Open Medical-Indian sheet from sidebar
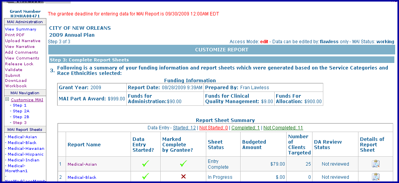Viewport: 399px width, 183px height. tap(24, 160)
